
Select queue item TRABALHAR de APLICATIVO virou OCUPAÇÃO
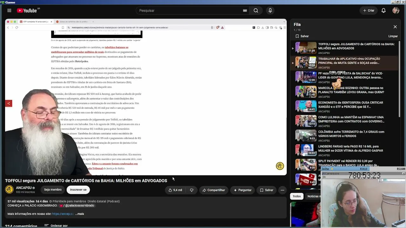point(344,63)
